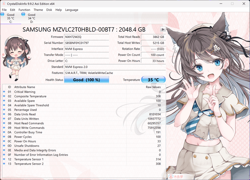Click raw value 191 for Controller Busy Time
The image size is (250, 180).
point(158,132)
